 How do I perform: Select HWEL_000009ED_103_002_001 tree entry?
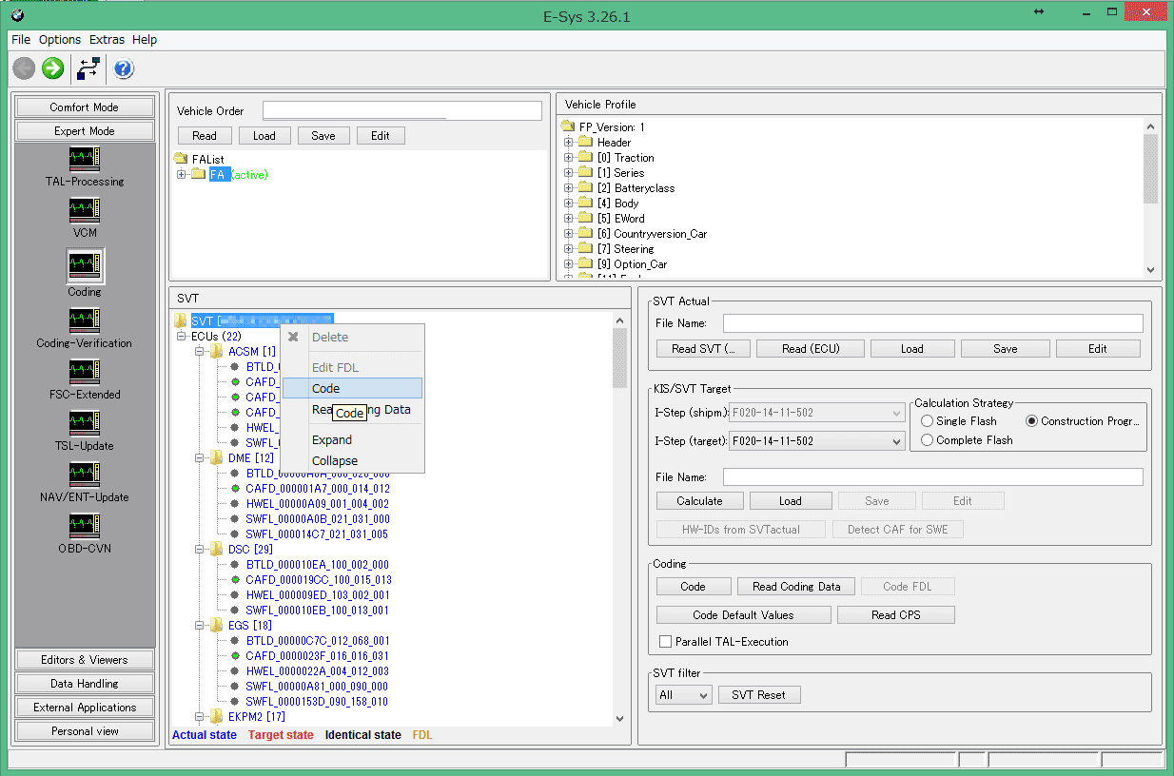click(x=318, y=595)
